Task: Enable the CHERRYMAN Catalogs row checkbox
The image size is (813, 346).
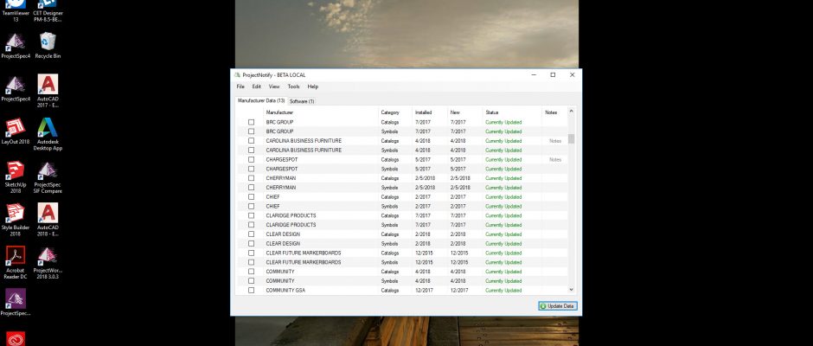Action: click(252, 178)
